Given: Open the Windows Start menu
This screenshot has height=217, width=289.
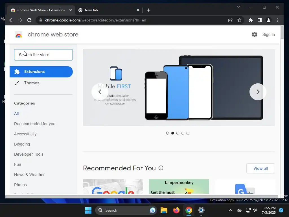Looking at the screenshot, I should [88, 210].
